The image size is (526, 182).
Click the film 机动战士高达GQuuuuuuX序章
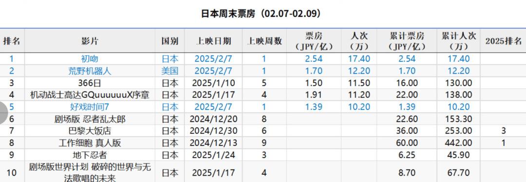90,95
